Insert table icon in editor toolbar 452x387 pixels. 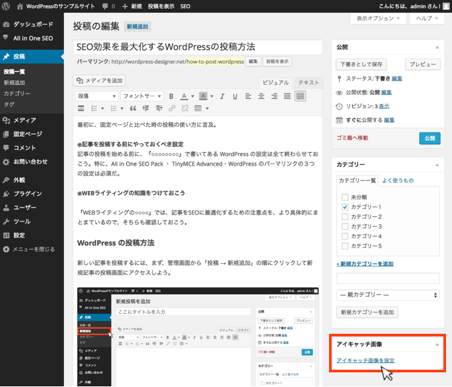pyautogui.click(x=198, y=108)
